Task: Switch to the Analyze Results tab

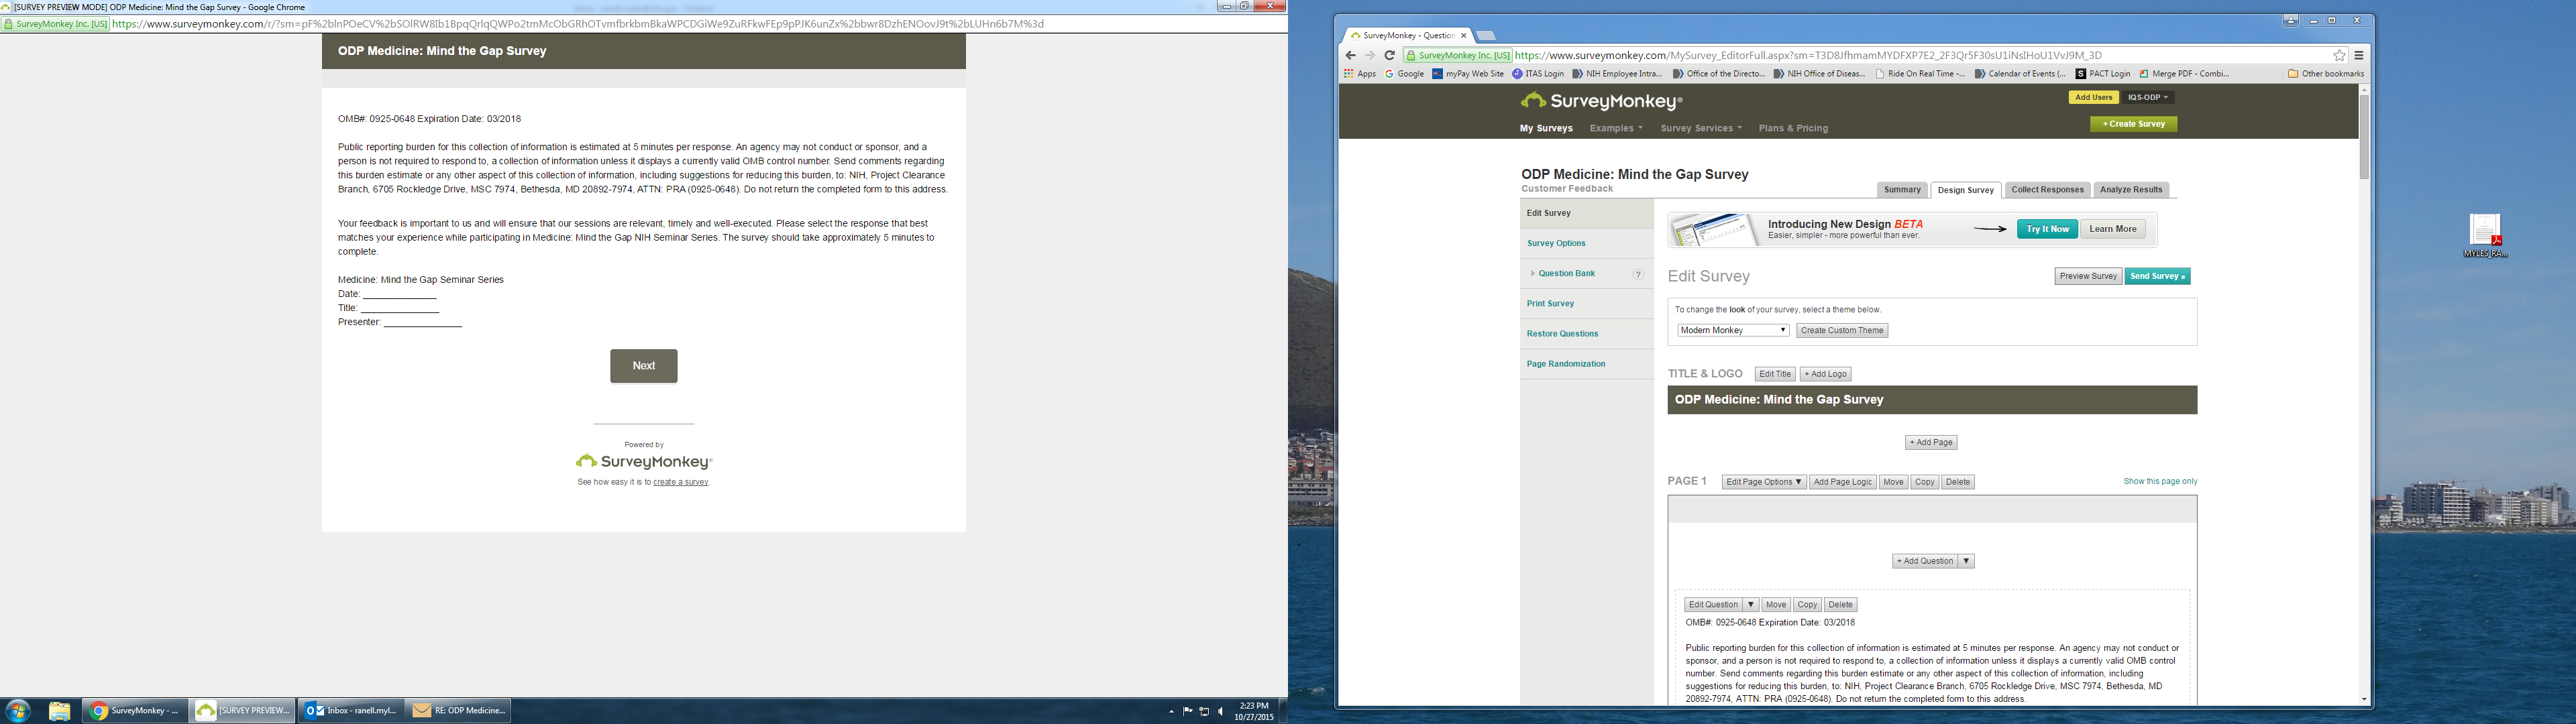Action: coord(2131,190)
